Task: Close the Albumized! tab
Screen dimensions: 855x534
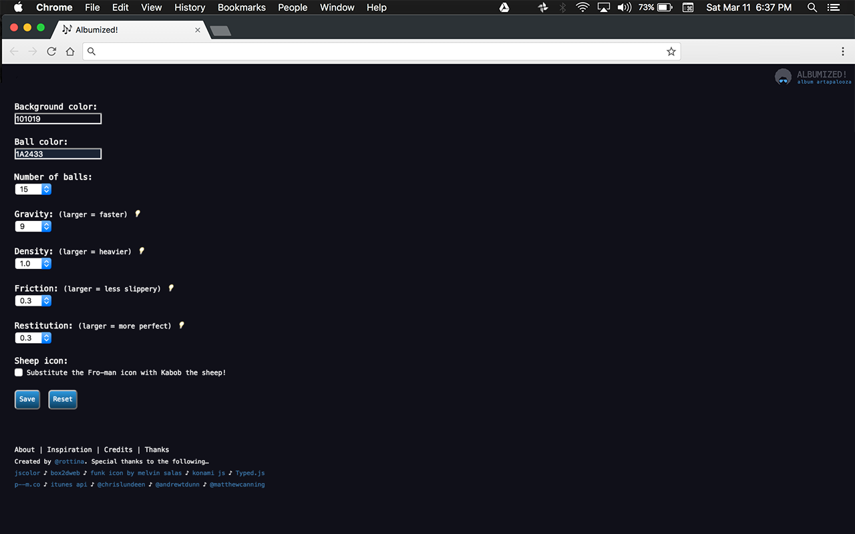Action: (x=198, y=30)
